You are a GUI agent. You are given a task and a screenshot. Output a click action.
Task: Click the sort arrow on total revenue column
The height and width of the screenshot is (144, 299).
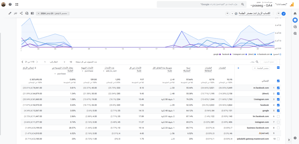(35, 67)
